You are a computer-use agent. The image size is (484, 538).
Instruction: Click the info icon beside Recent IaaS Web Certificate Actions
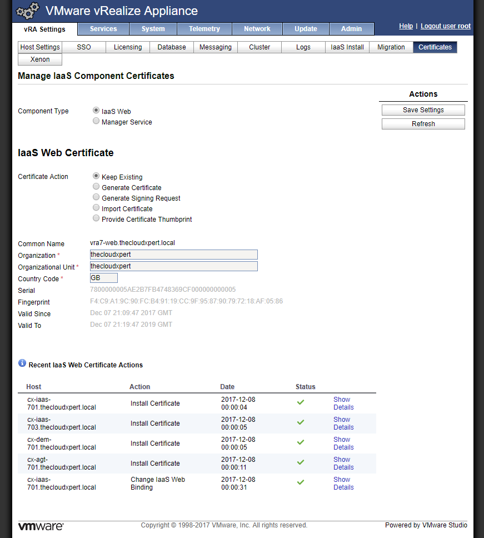pos(22,363)
